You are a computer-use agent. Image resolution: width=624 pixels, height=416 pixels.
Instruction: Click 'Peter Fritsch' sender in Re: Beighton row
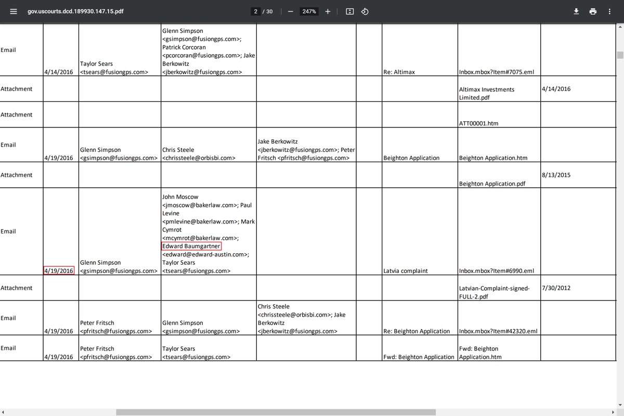[x=97, y=323]
